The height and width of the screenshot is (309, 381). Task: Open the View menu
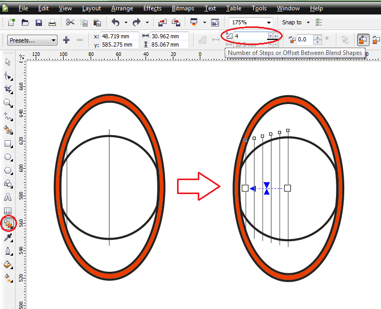click(65, 8)
